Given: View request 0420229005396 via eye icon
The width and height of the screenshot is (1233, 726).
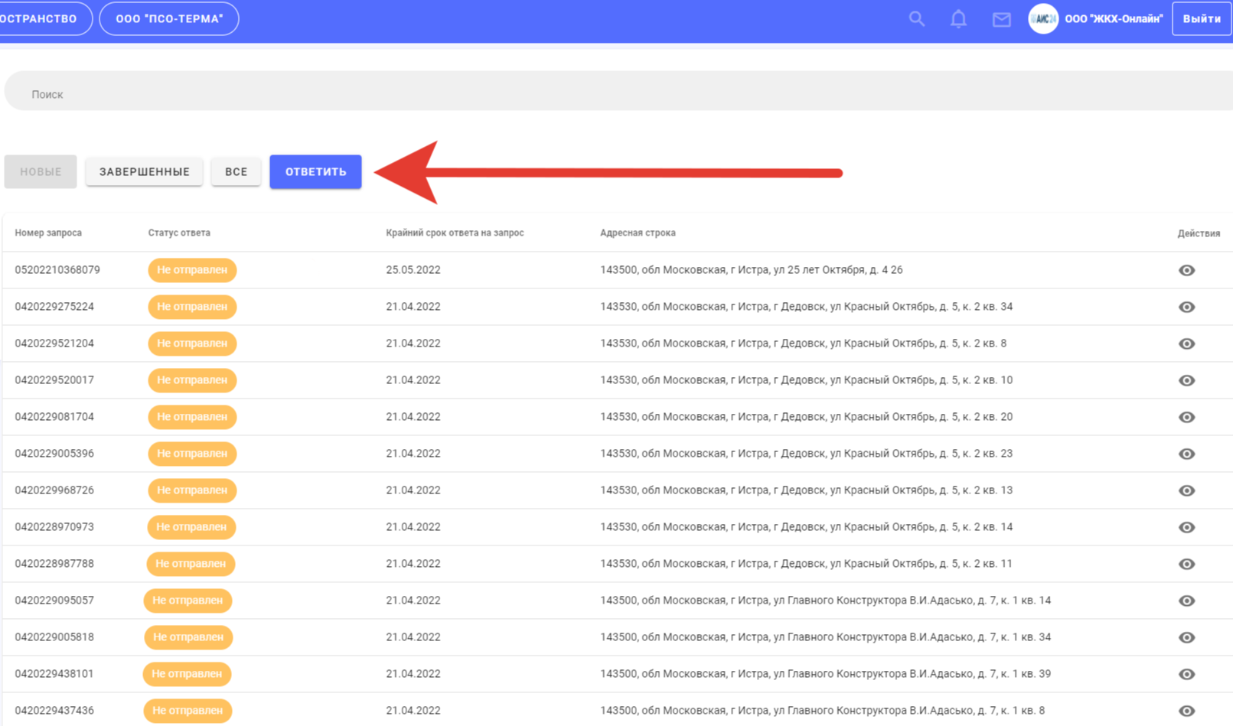Looking at the screenshot, I should pyautogui.click(x=1186, y=454).
